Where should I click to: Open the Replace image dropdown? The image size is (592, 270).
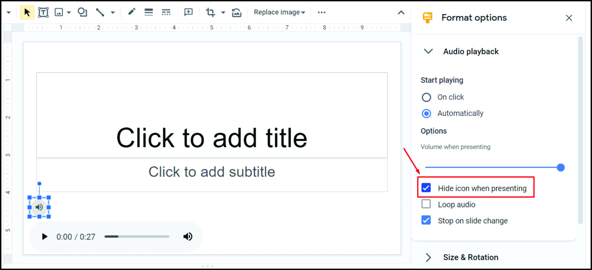(278, 12)
